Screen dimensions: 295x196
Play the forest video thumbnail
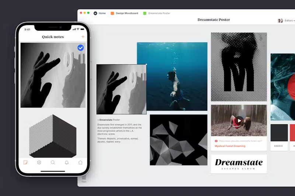click(239, 120)
